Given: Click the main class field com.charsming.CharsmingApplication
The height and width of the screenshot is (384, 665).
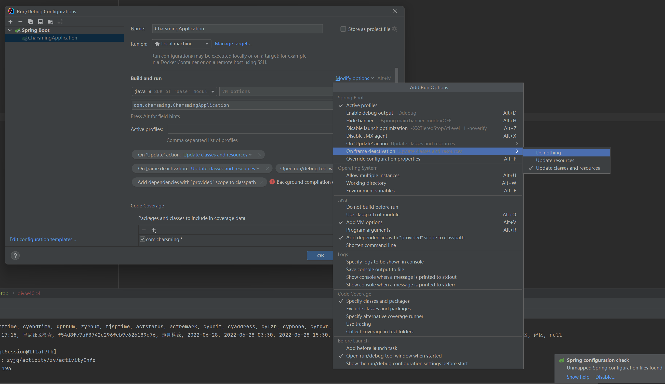Looking at the screenshot, I should tap(232, 105).
